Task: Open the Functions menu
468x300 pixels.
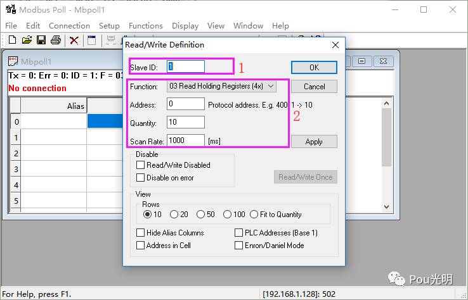Action: point(145,26)
